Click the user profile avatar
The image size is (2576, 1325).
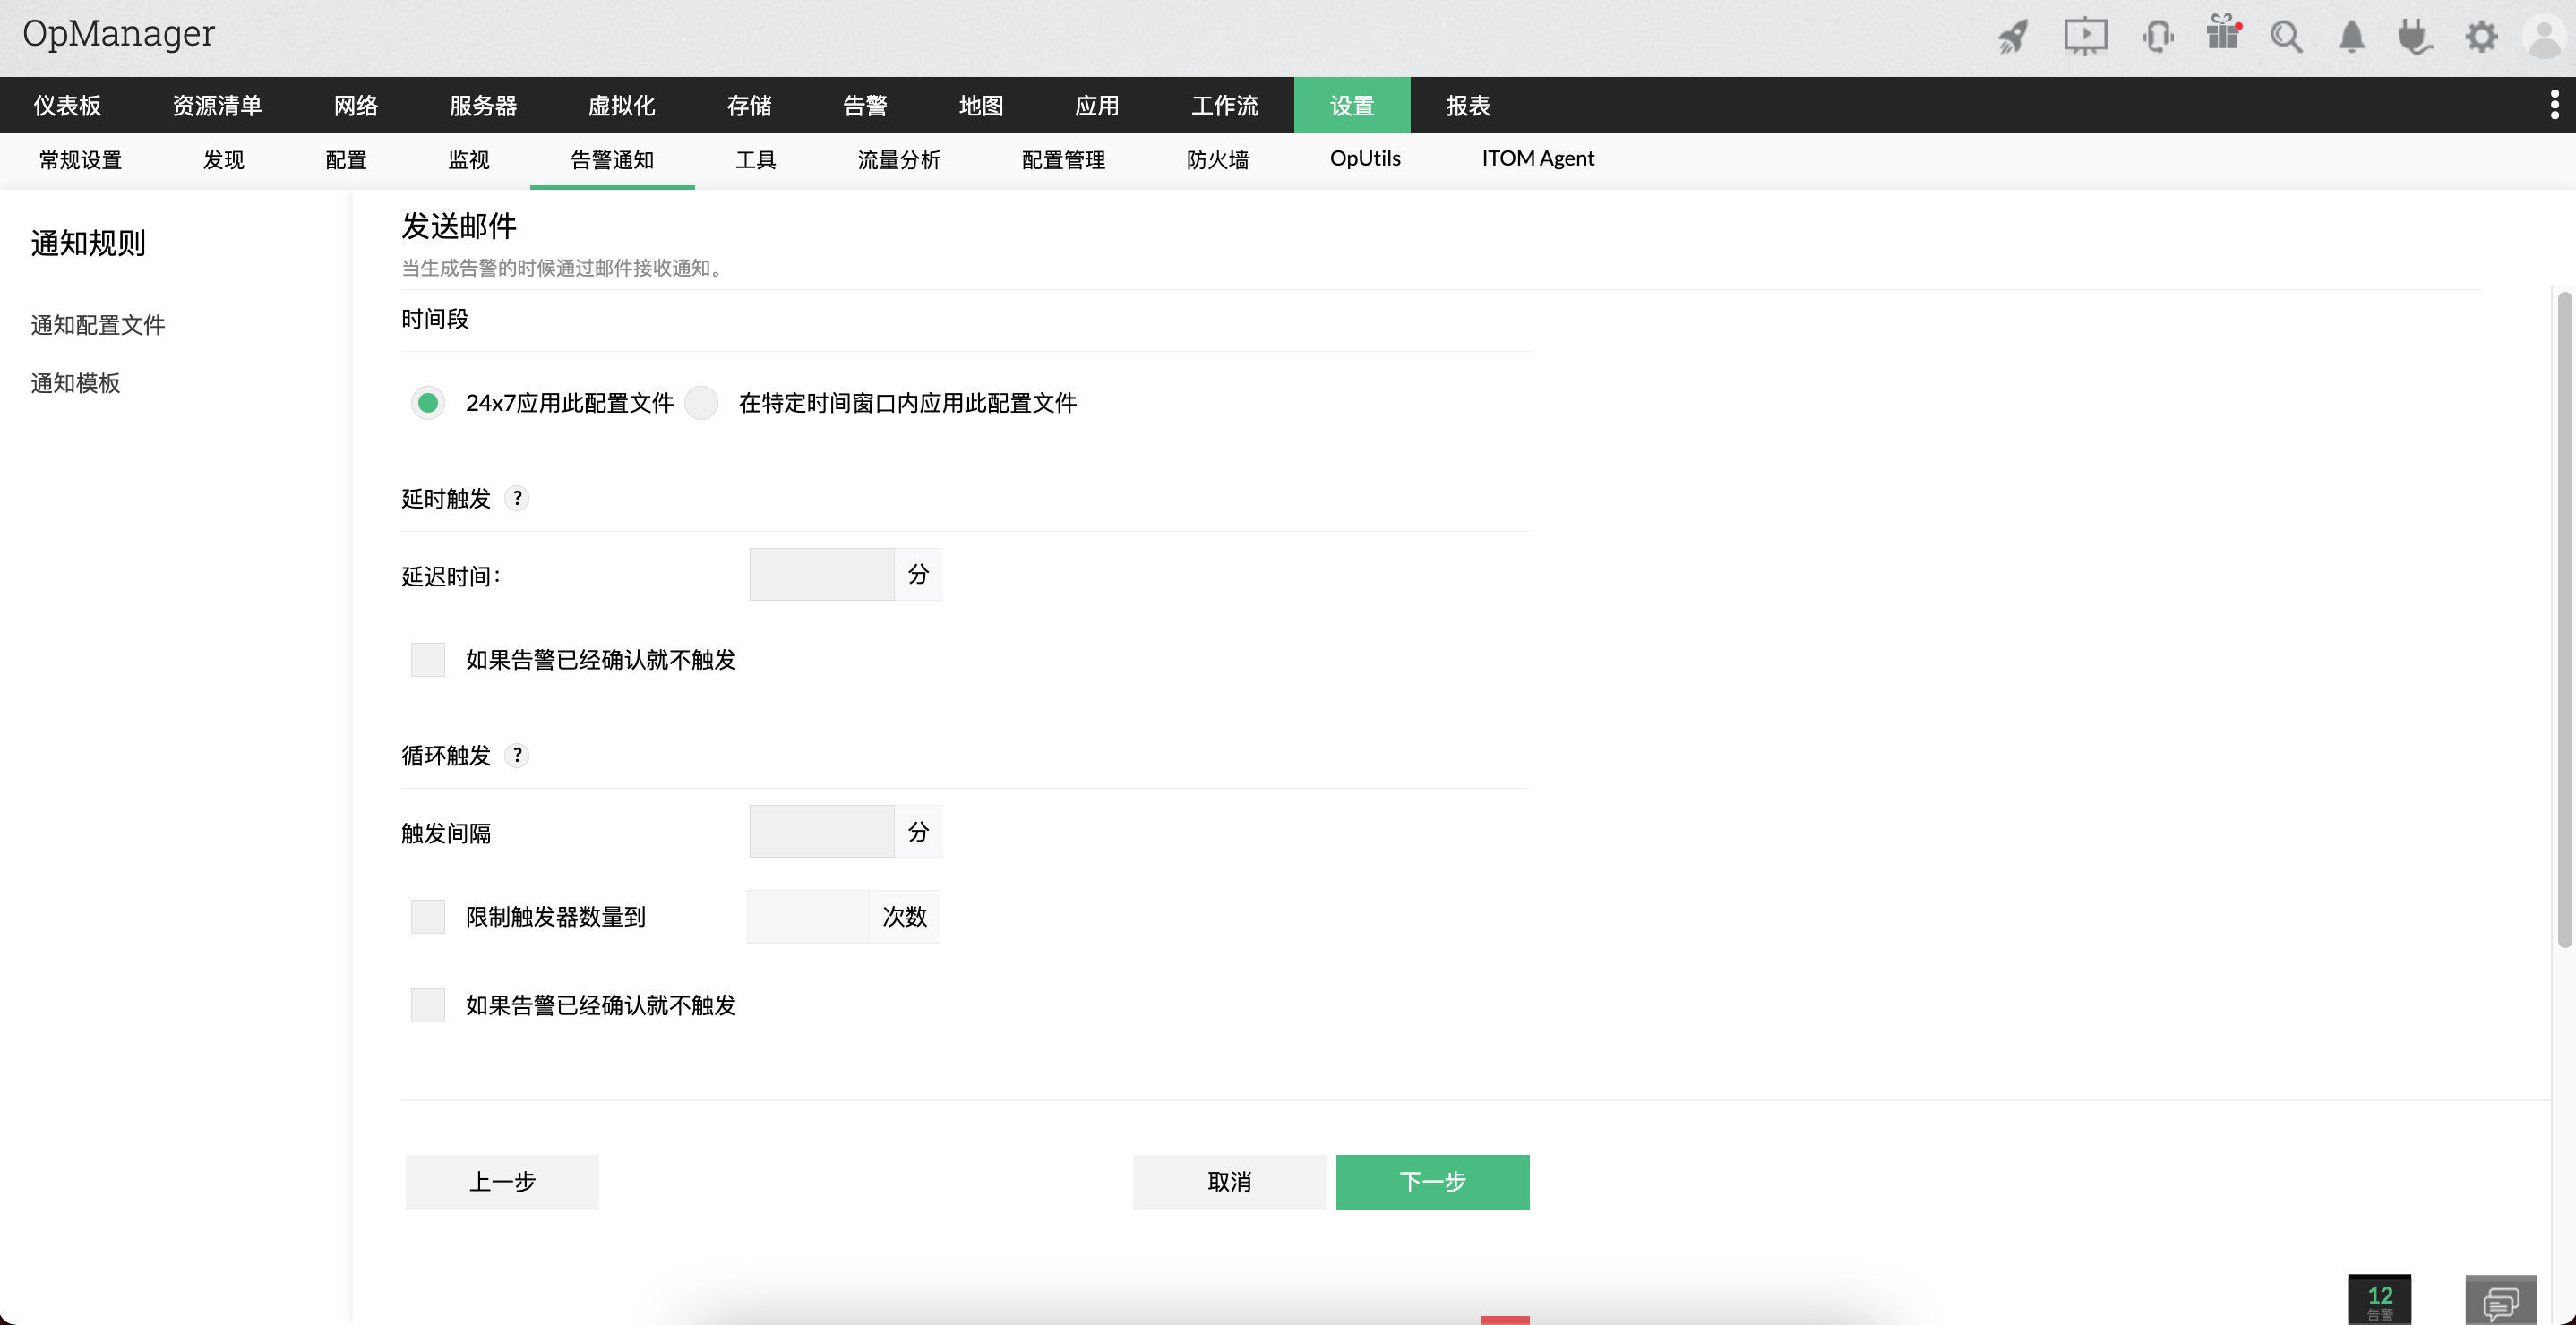2545,37
